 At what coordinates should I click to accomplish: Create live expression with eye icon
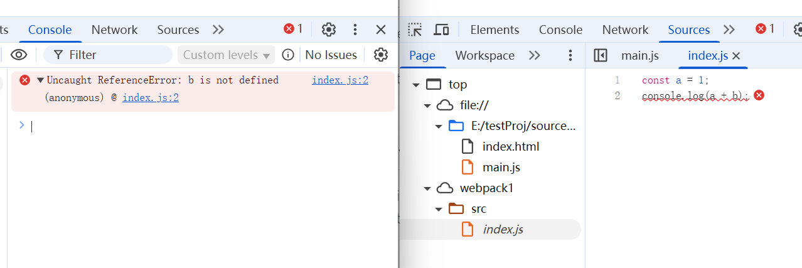point(19,55)
